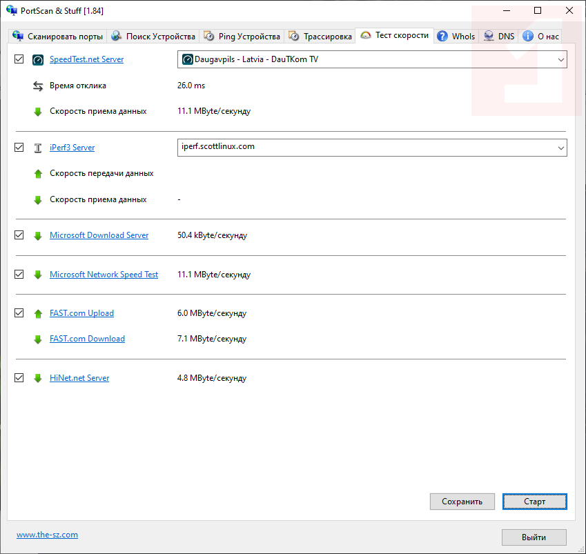Follow FAST.com Download link

coord(88,339)
